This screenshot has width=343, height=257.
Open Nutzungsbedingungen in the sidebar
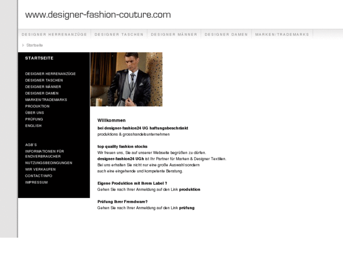click(x=49, y=163)
